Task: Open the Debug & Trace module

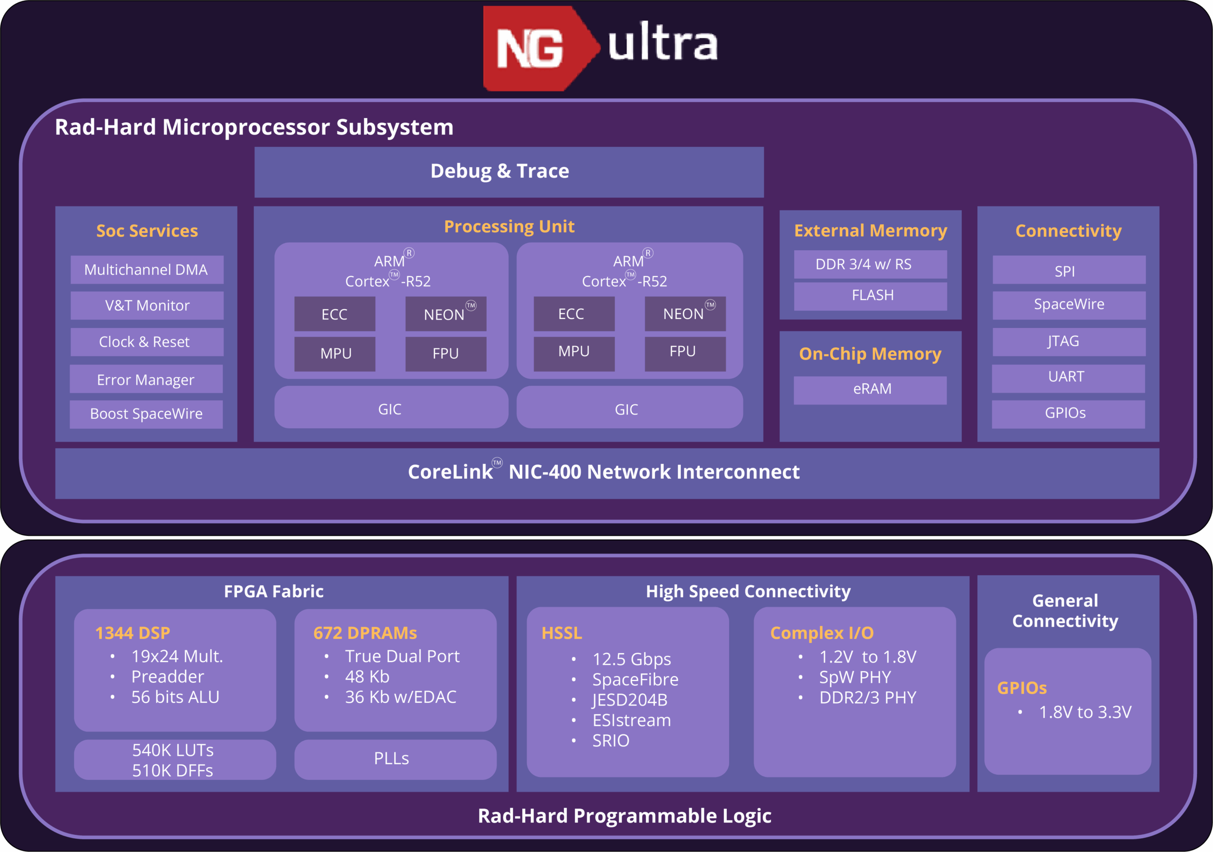Action: pyautogui.click(x=499, y=171)
